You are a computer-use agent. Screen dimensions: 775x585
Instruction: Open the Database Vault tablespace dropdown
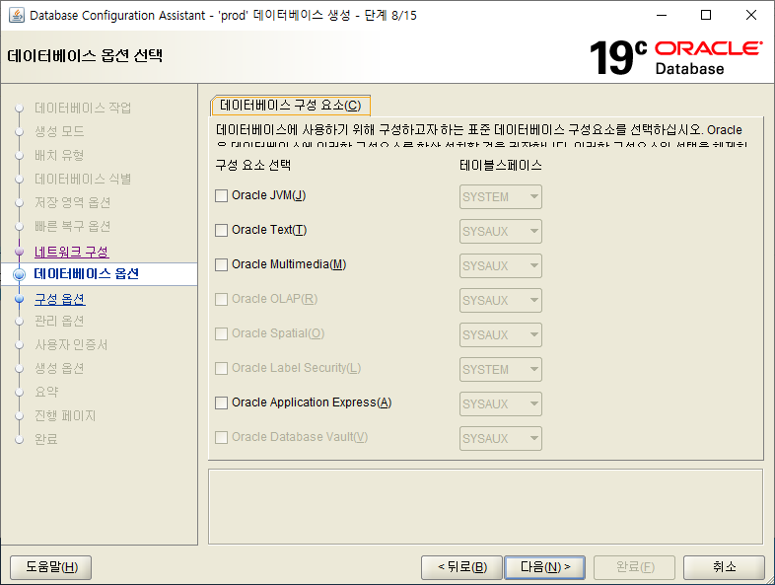click(501, 439)
